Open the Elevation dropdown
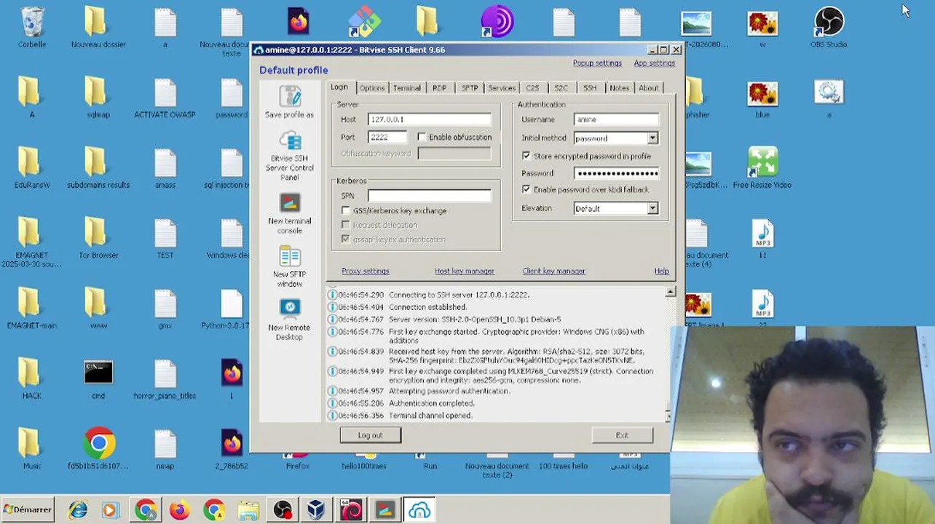The image size is (935, 524). point(652,208)
